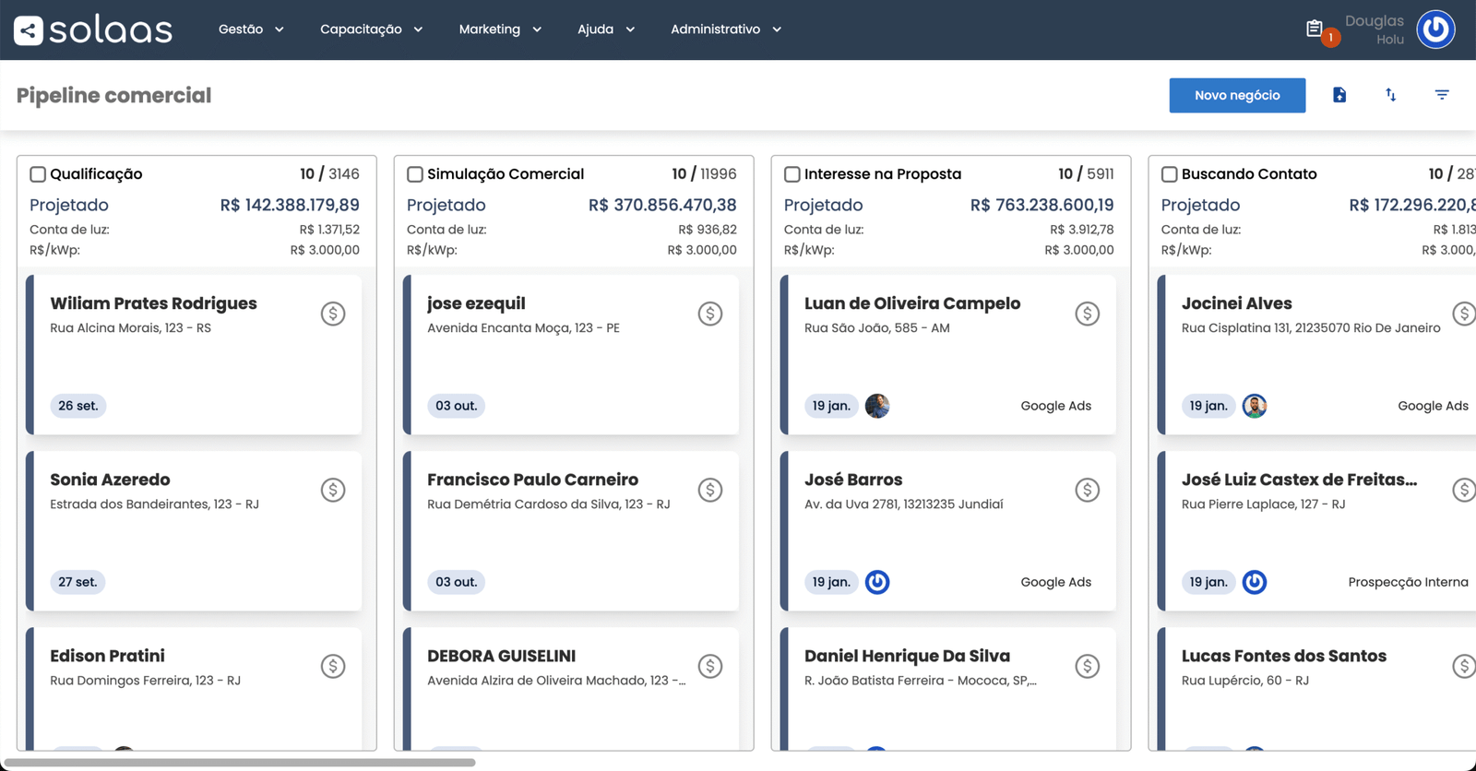The image size is (1476, 771).
Task: Toggle the Interesse na Proposta checkbox
Action: (792, 174)
